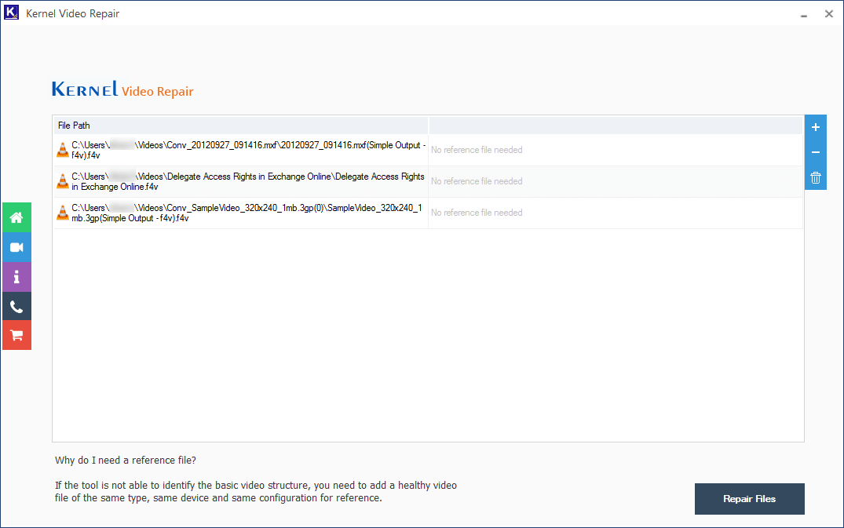Close the Kernel Video Repair window
This screenshot has width=844, height=528.
pos(829,14)
